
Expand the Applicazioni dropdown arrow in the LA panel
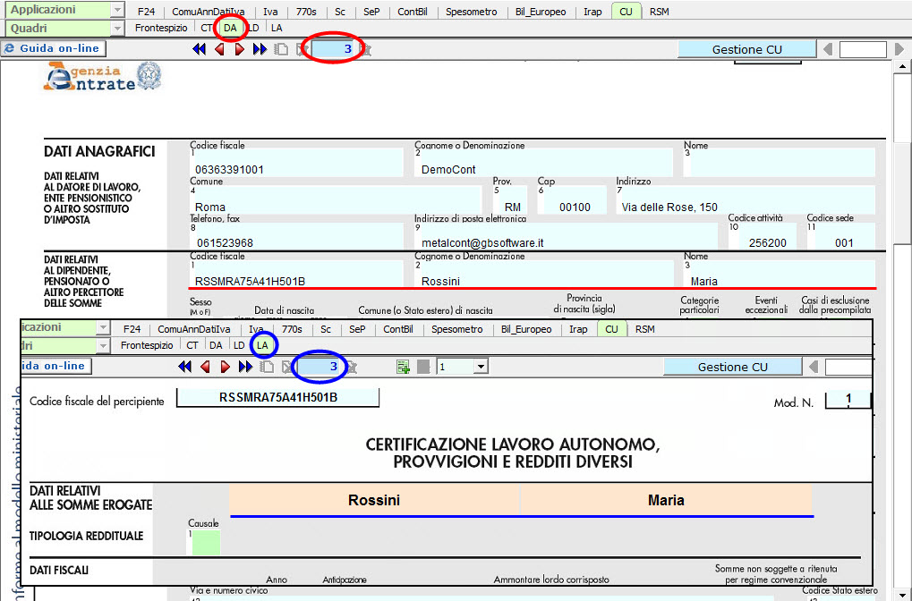coord(103,327)
